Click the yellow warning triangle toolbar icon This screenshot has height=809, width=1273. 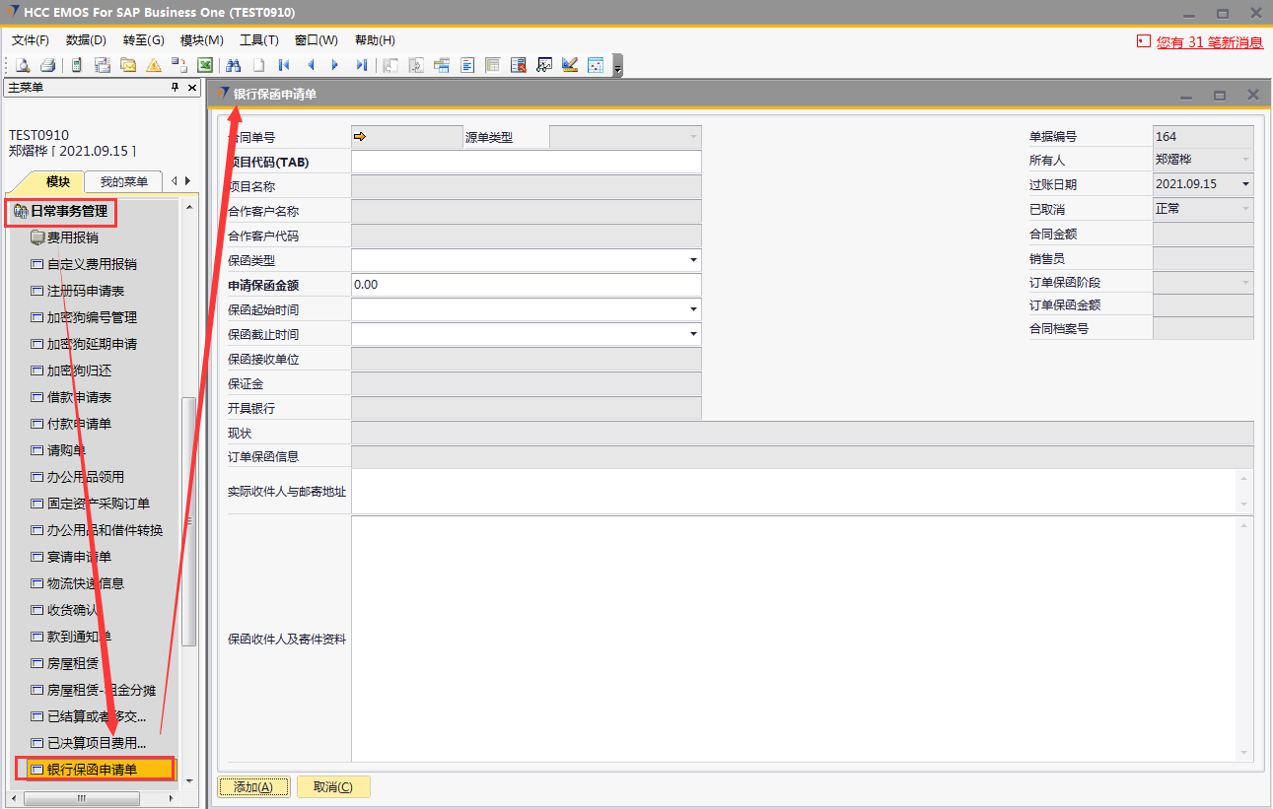(x=154, y=65)
